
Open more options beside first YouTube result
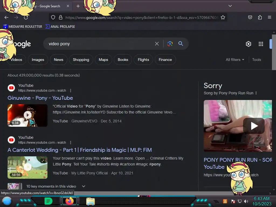(71, 91)
